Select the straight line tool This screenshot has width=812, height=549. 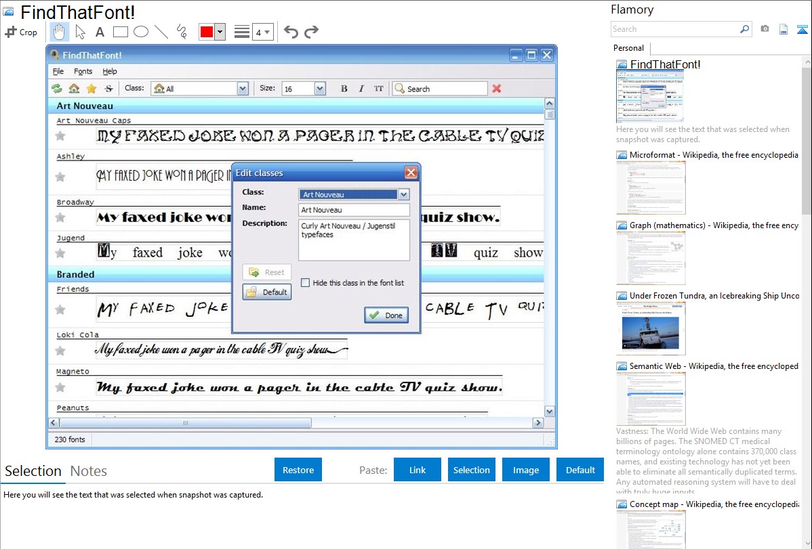point(161,32)
